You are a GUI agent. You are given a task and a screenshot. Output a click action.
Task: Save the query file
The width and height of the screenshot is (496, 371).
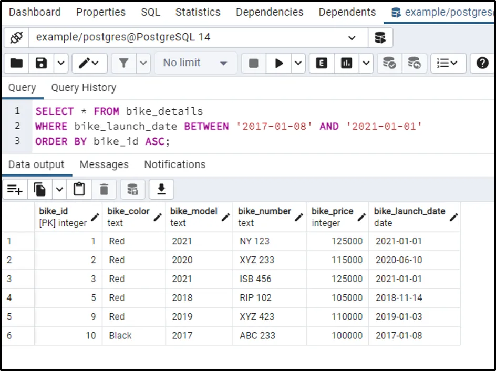[x=41, y=63]
